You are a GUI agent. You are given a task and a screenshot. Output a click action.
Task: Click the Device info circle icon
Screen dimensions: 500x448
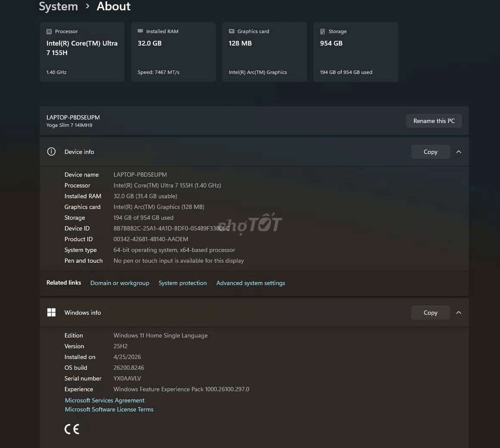click(x=51, y=152)
